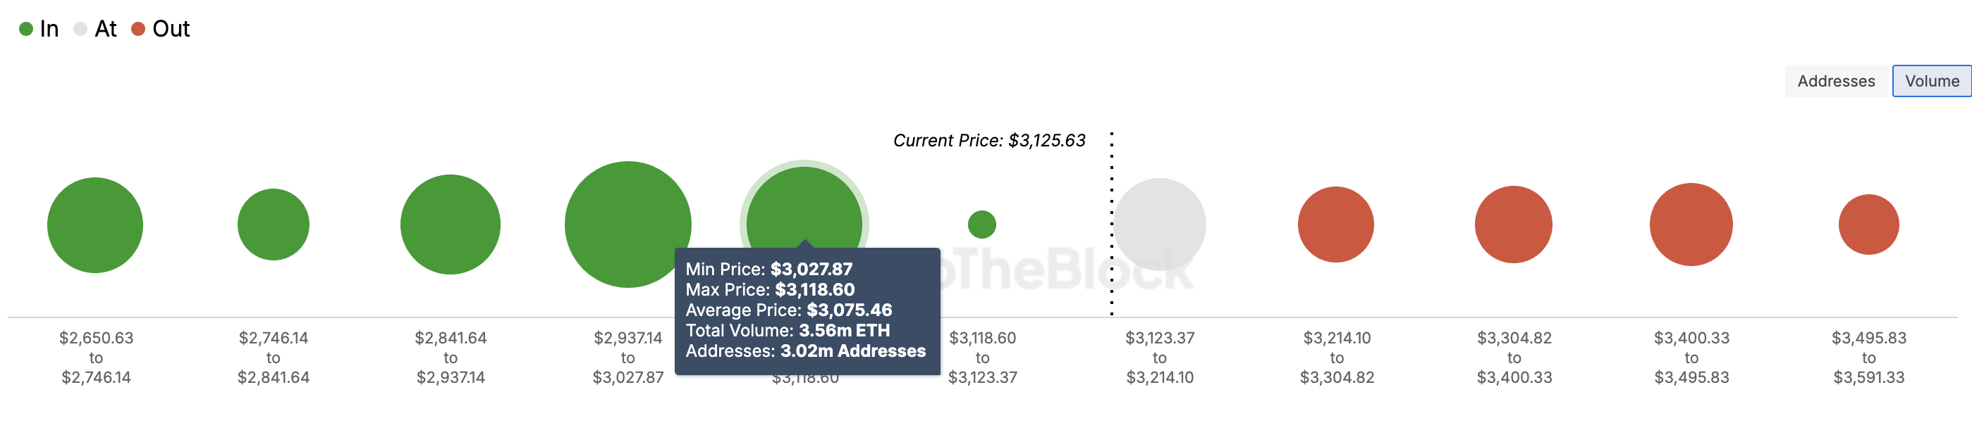Toggle the Out category visibility in legend
Viewport: 1972px width, 423px height.
pyautogui.click(x=157, y=29)
